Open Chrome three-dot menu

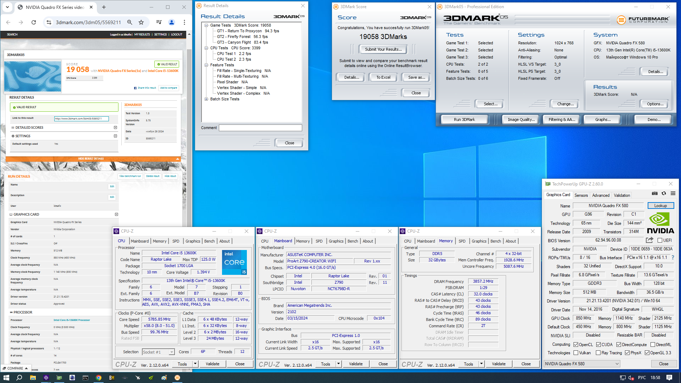[x=184, y=22]
